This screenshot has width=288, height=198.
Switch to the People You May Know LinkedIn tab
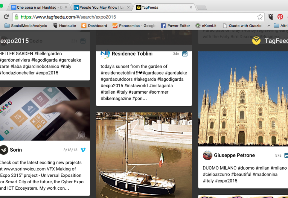pos(101,7)
